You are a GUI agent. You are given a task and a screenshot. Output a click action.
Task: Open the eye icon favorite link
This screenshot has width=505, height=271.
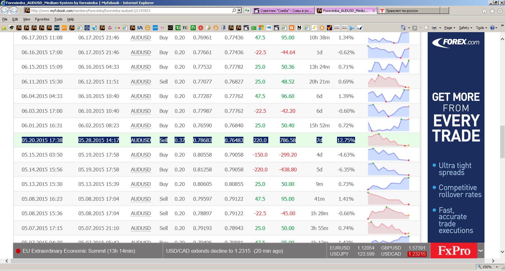pyautogui.click(x=11, y=28)
